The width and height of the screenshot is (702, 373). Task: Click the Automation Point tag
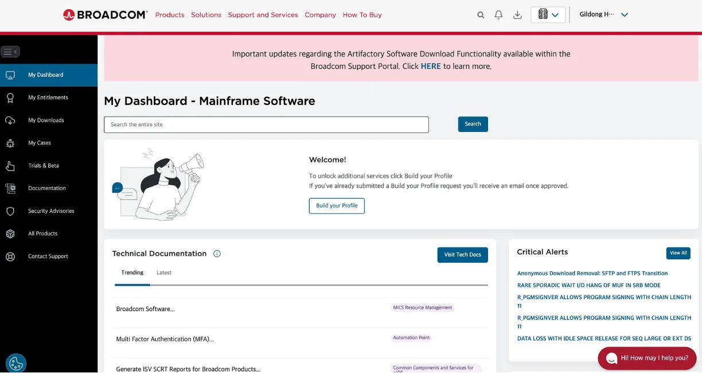coord(411,338)
